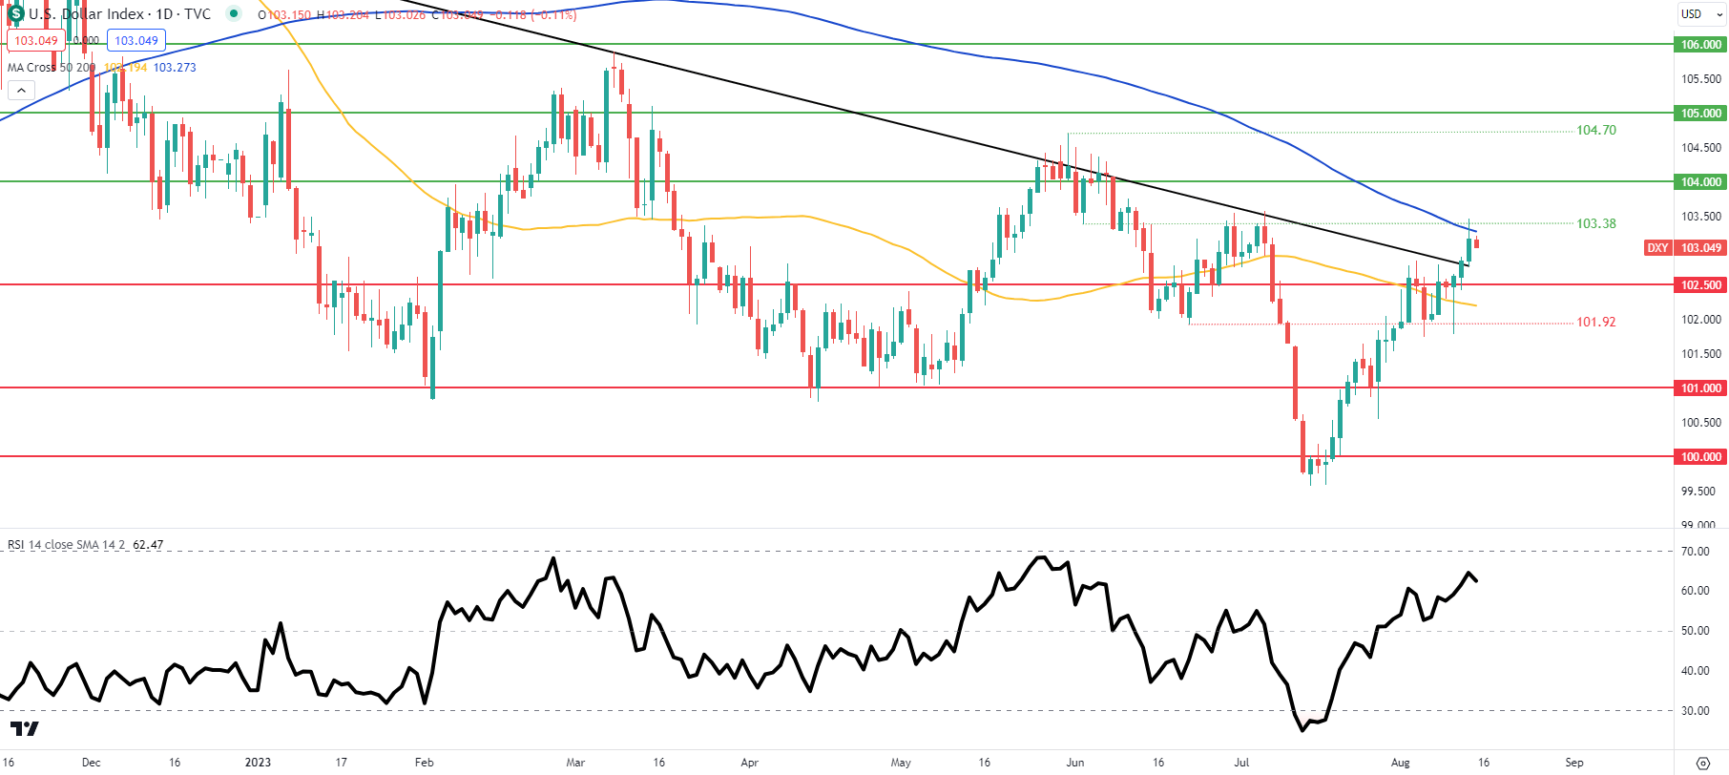Click the 106.000 green price level label

pyautogui.click(x=1700, y=45)
